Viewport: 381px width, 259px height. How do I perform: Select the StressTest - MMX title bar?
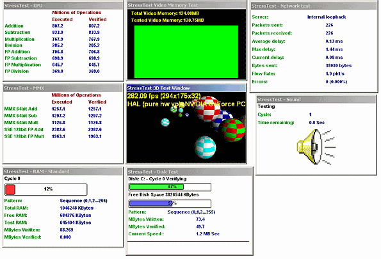click(x=63, y=88)
